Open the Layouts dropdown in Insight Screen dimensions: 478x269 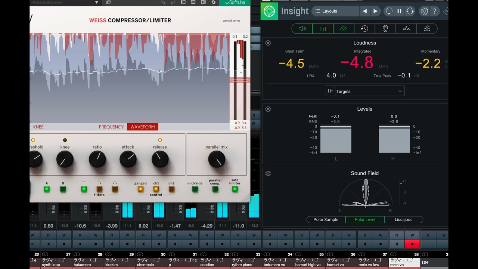click(x=335, y=11)
